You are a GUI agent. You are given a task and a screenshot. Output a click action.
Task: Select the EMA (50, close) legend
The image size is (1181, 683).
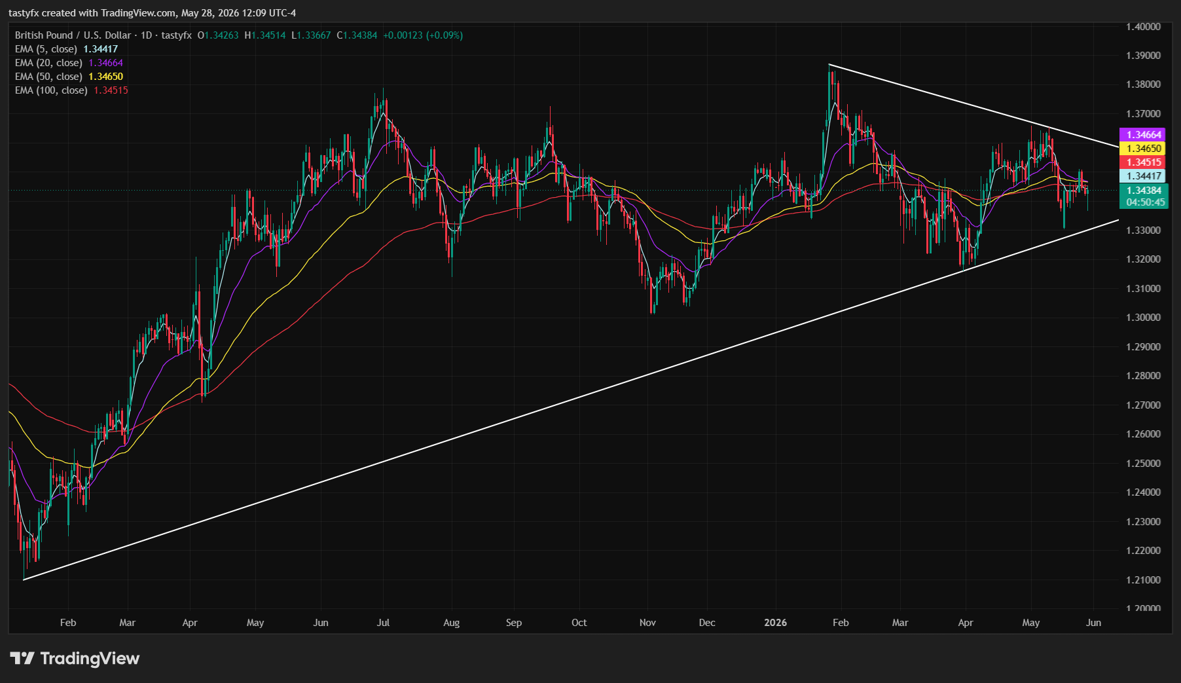(x=69, y=77)
